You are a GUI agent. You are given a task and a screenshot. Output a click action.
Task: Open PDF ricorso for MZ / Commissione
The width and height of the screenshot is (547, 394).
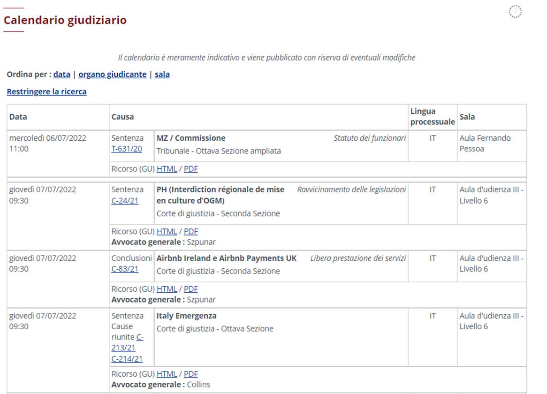click(x=191, y=169)
